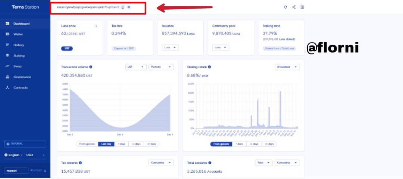Click the History list icon

point(7,45)
